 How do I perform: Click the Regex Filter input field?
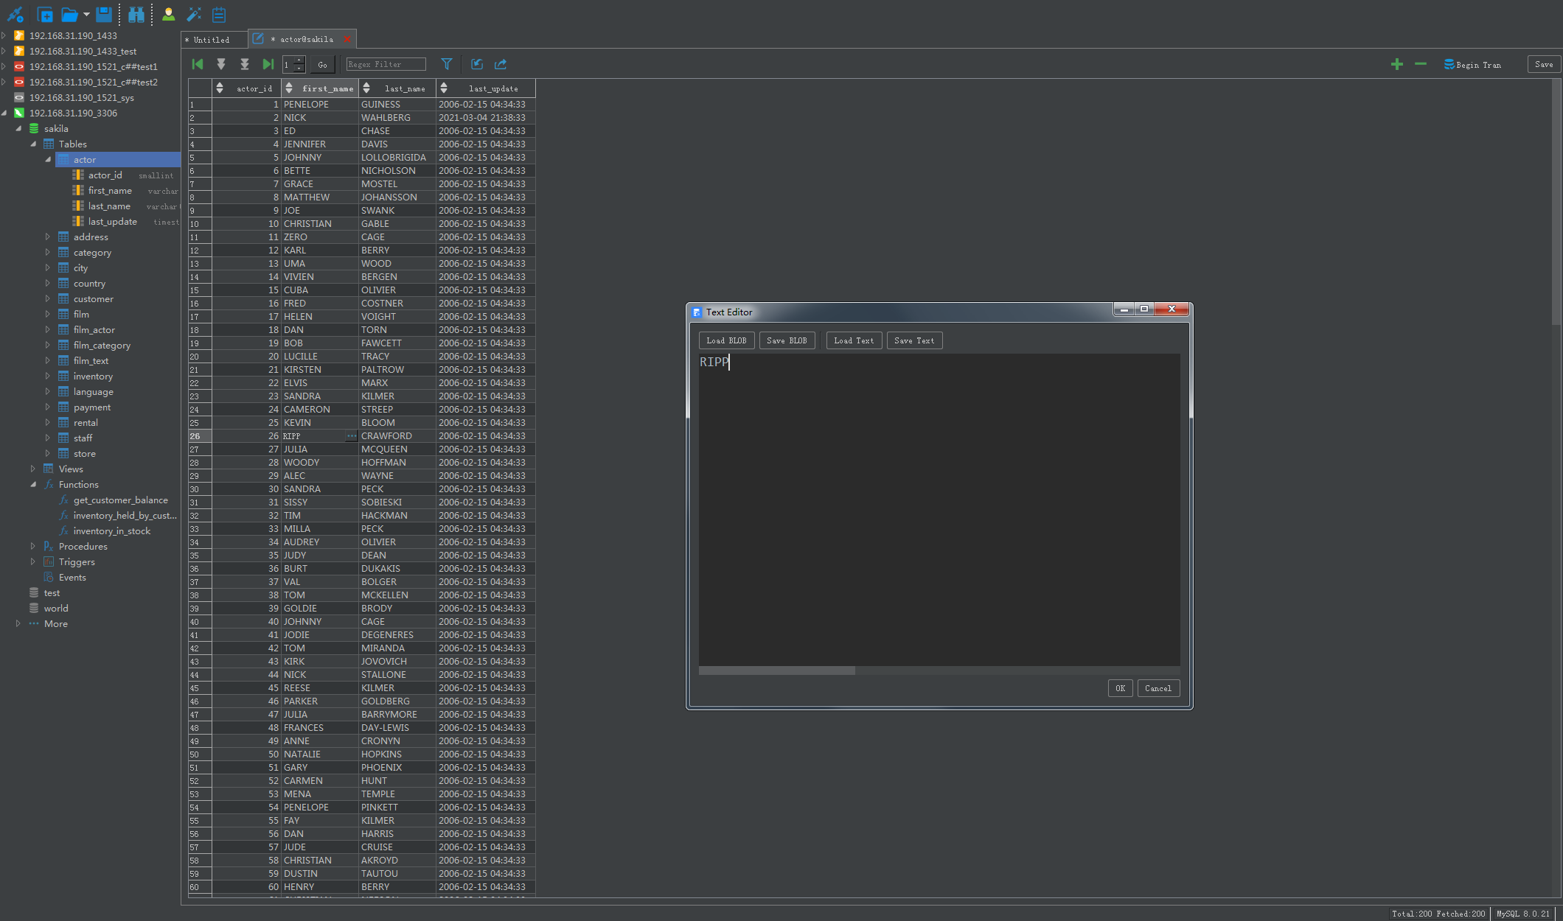click(386, 64)
